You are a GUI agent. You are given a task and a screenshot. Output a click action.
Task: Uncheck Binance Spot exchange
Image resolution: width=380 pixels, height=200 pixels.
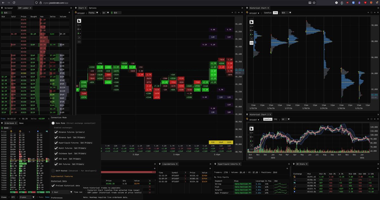[x=56, y=138]
